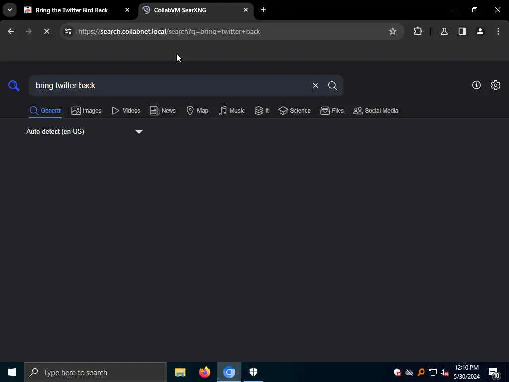Open the Windows Start menu
509x382 pixels.
pos(12,372)
